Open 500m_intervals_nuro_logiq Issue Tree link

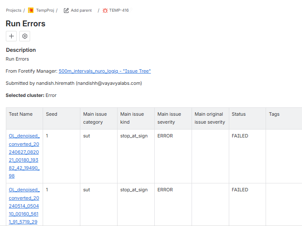(x=105, y=71)
